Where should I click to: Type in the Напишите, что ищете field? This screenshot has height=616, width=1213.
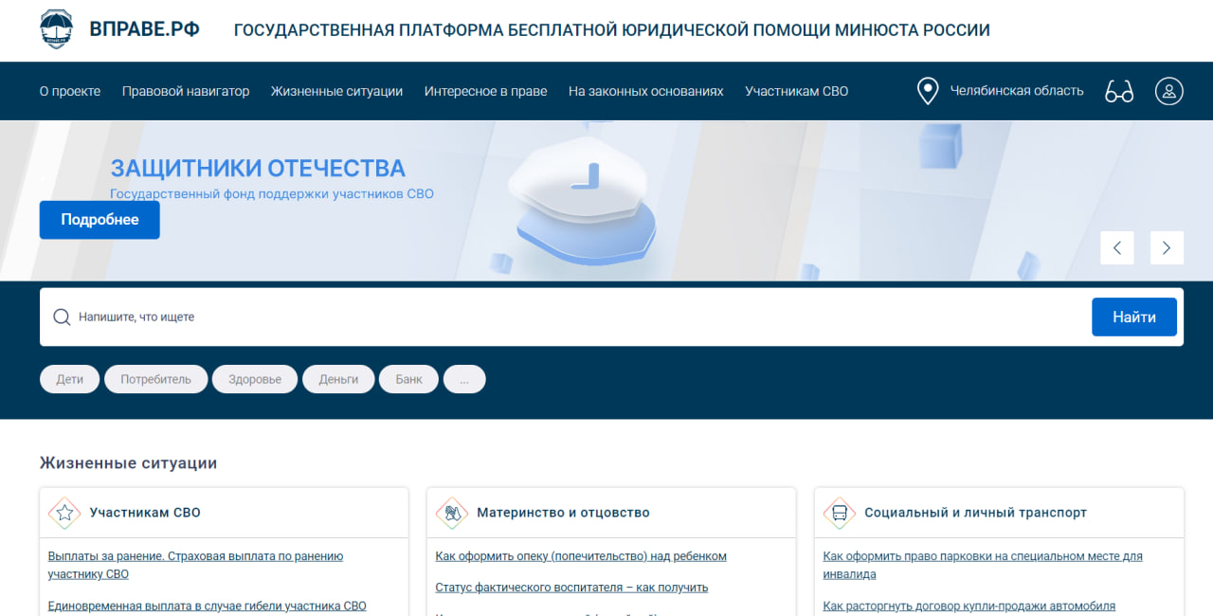pyautogui.click(x=569, y=317)
